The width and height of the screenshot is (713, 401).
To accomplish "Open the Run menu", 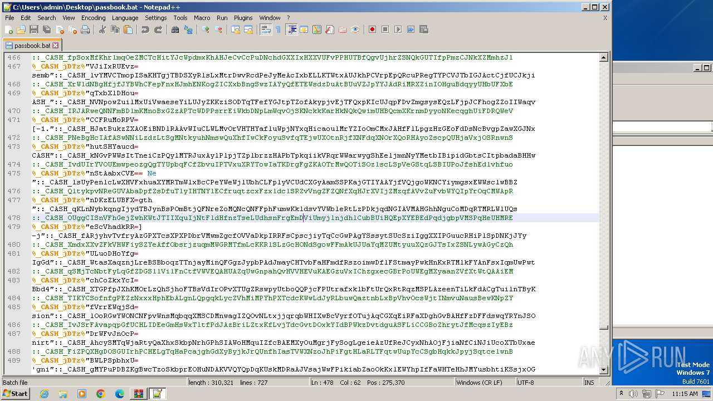I will pos(222,18).
